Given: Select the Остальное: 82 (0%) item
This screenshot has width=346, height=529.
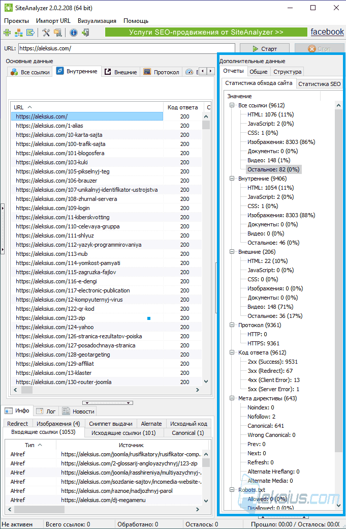Looking at the screenshot, I should pos(273,169).
